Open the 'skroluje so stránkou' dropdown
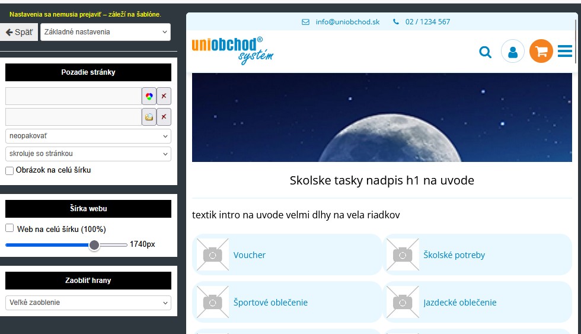The width and height of the screenshot is (581, 334). click(x=88, y=154)
